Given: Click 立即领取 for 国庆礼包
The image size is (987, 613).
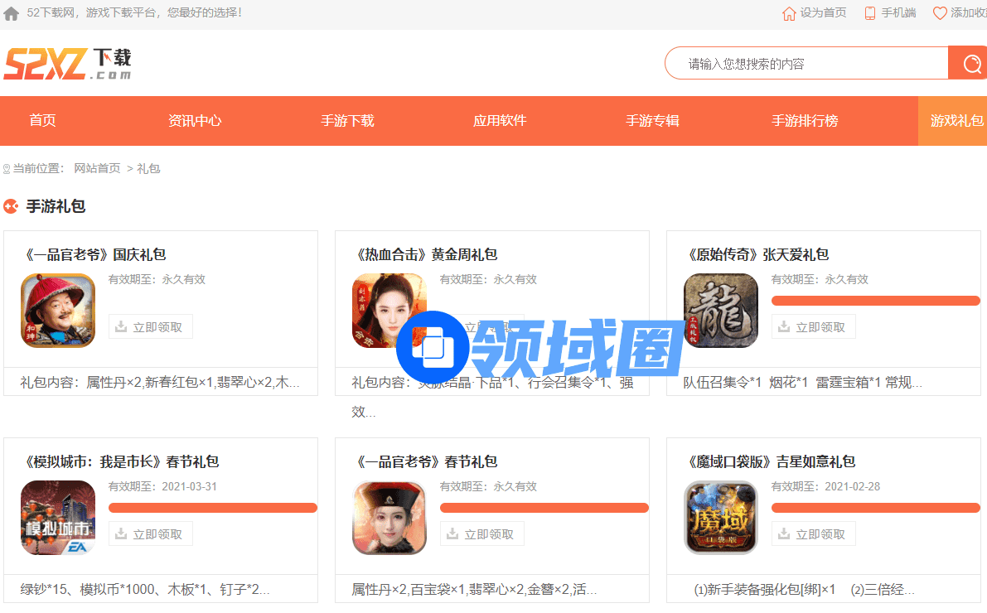Looking at the screenshot, I should tap(151, 326).
